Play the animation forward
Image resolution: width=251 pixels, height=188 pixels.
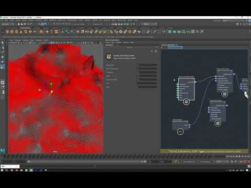point(240,157)
